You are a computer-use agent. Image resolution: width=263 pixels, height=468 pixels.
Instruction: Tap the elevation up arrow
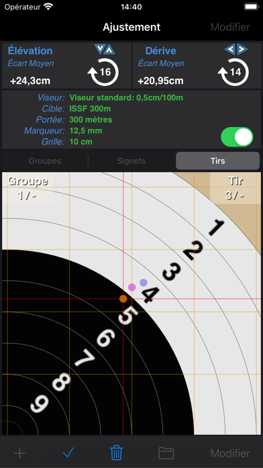coord(109,49)
